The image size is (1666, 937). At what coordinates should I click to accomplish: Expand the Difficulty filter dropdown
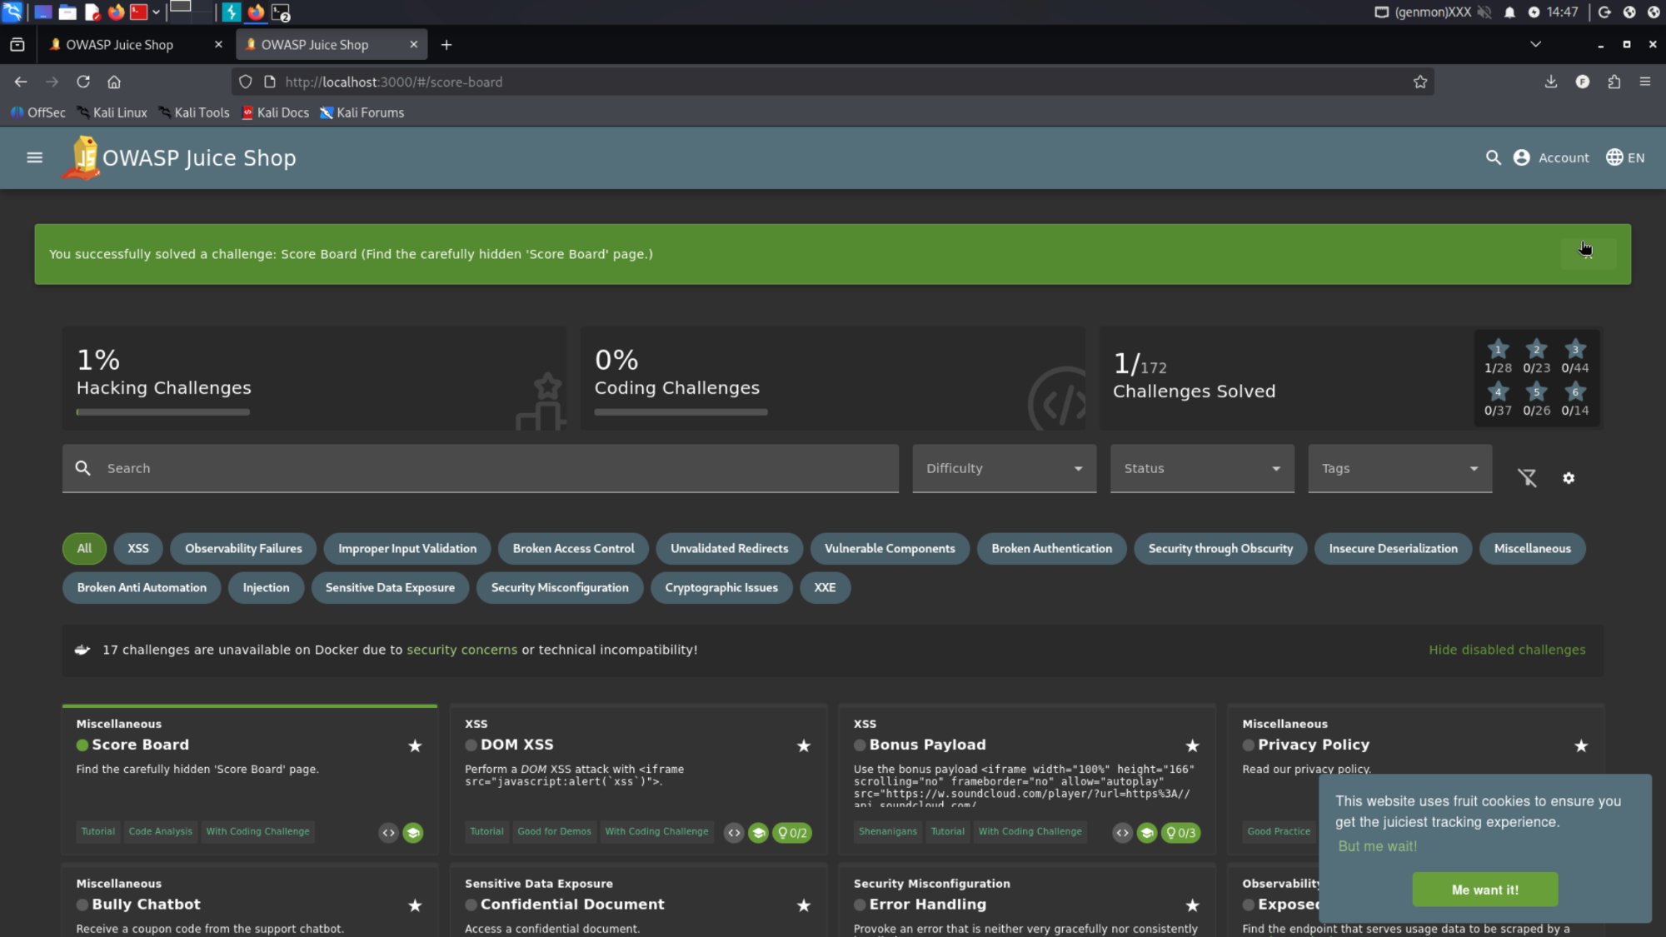point(1004,468)
